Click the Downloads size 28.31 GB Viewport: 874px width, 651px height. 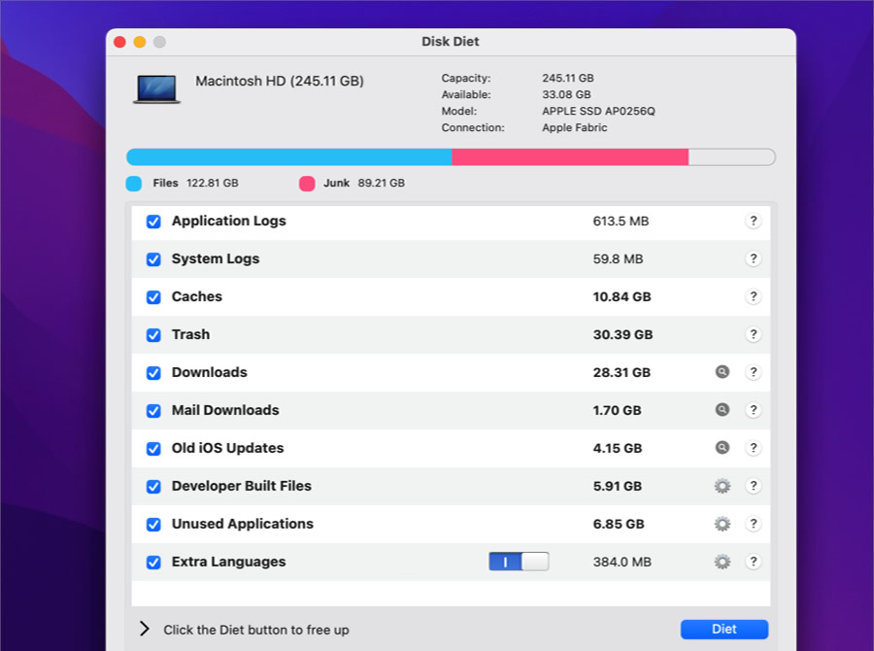tap(622, 373)
